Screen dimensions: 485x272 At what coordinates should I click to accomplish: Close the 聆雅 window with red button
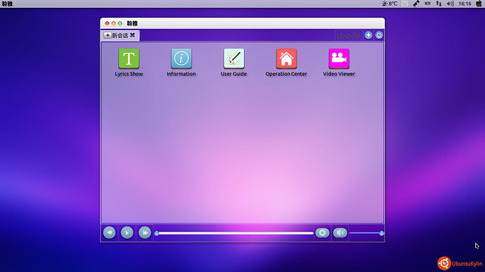[107, 23]
